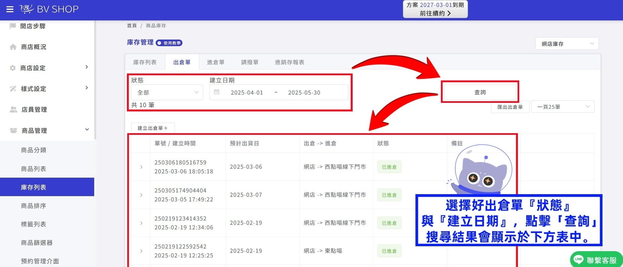Click the people icon beside 店員管理
The image size is (623, 267).
14,109
